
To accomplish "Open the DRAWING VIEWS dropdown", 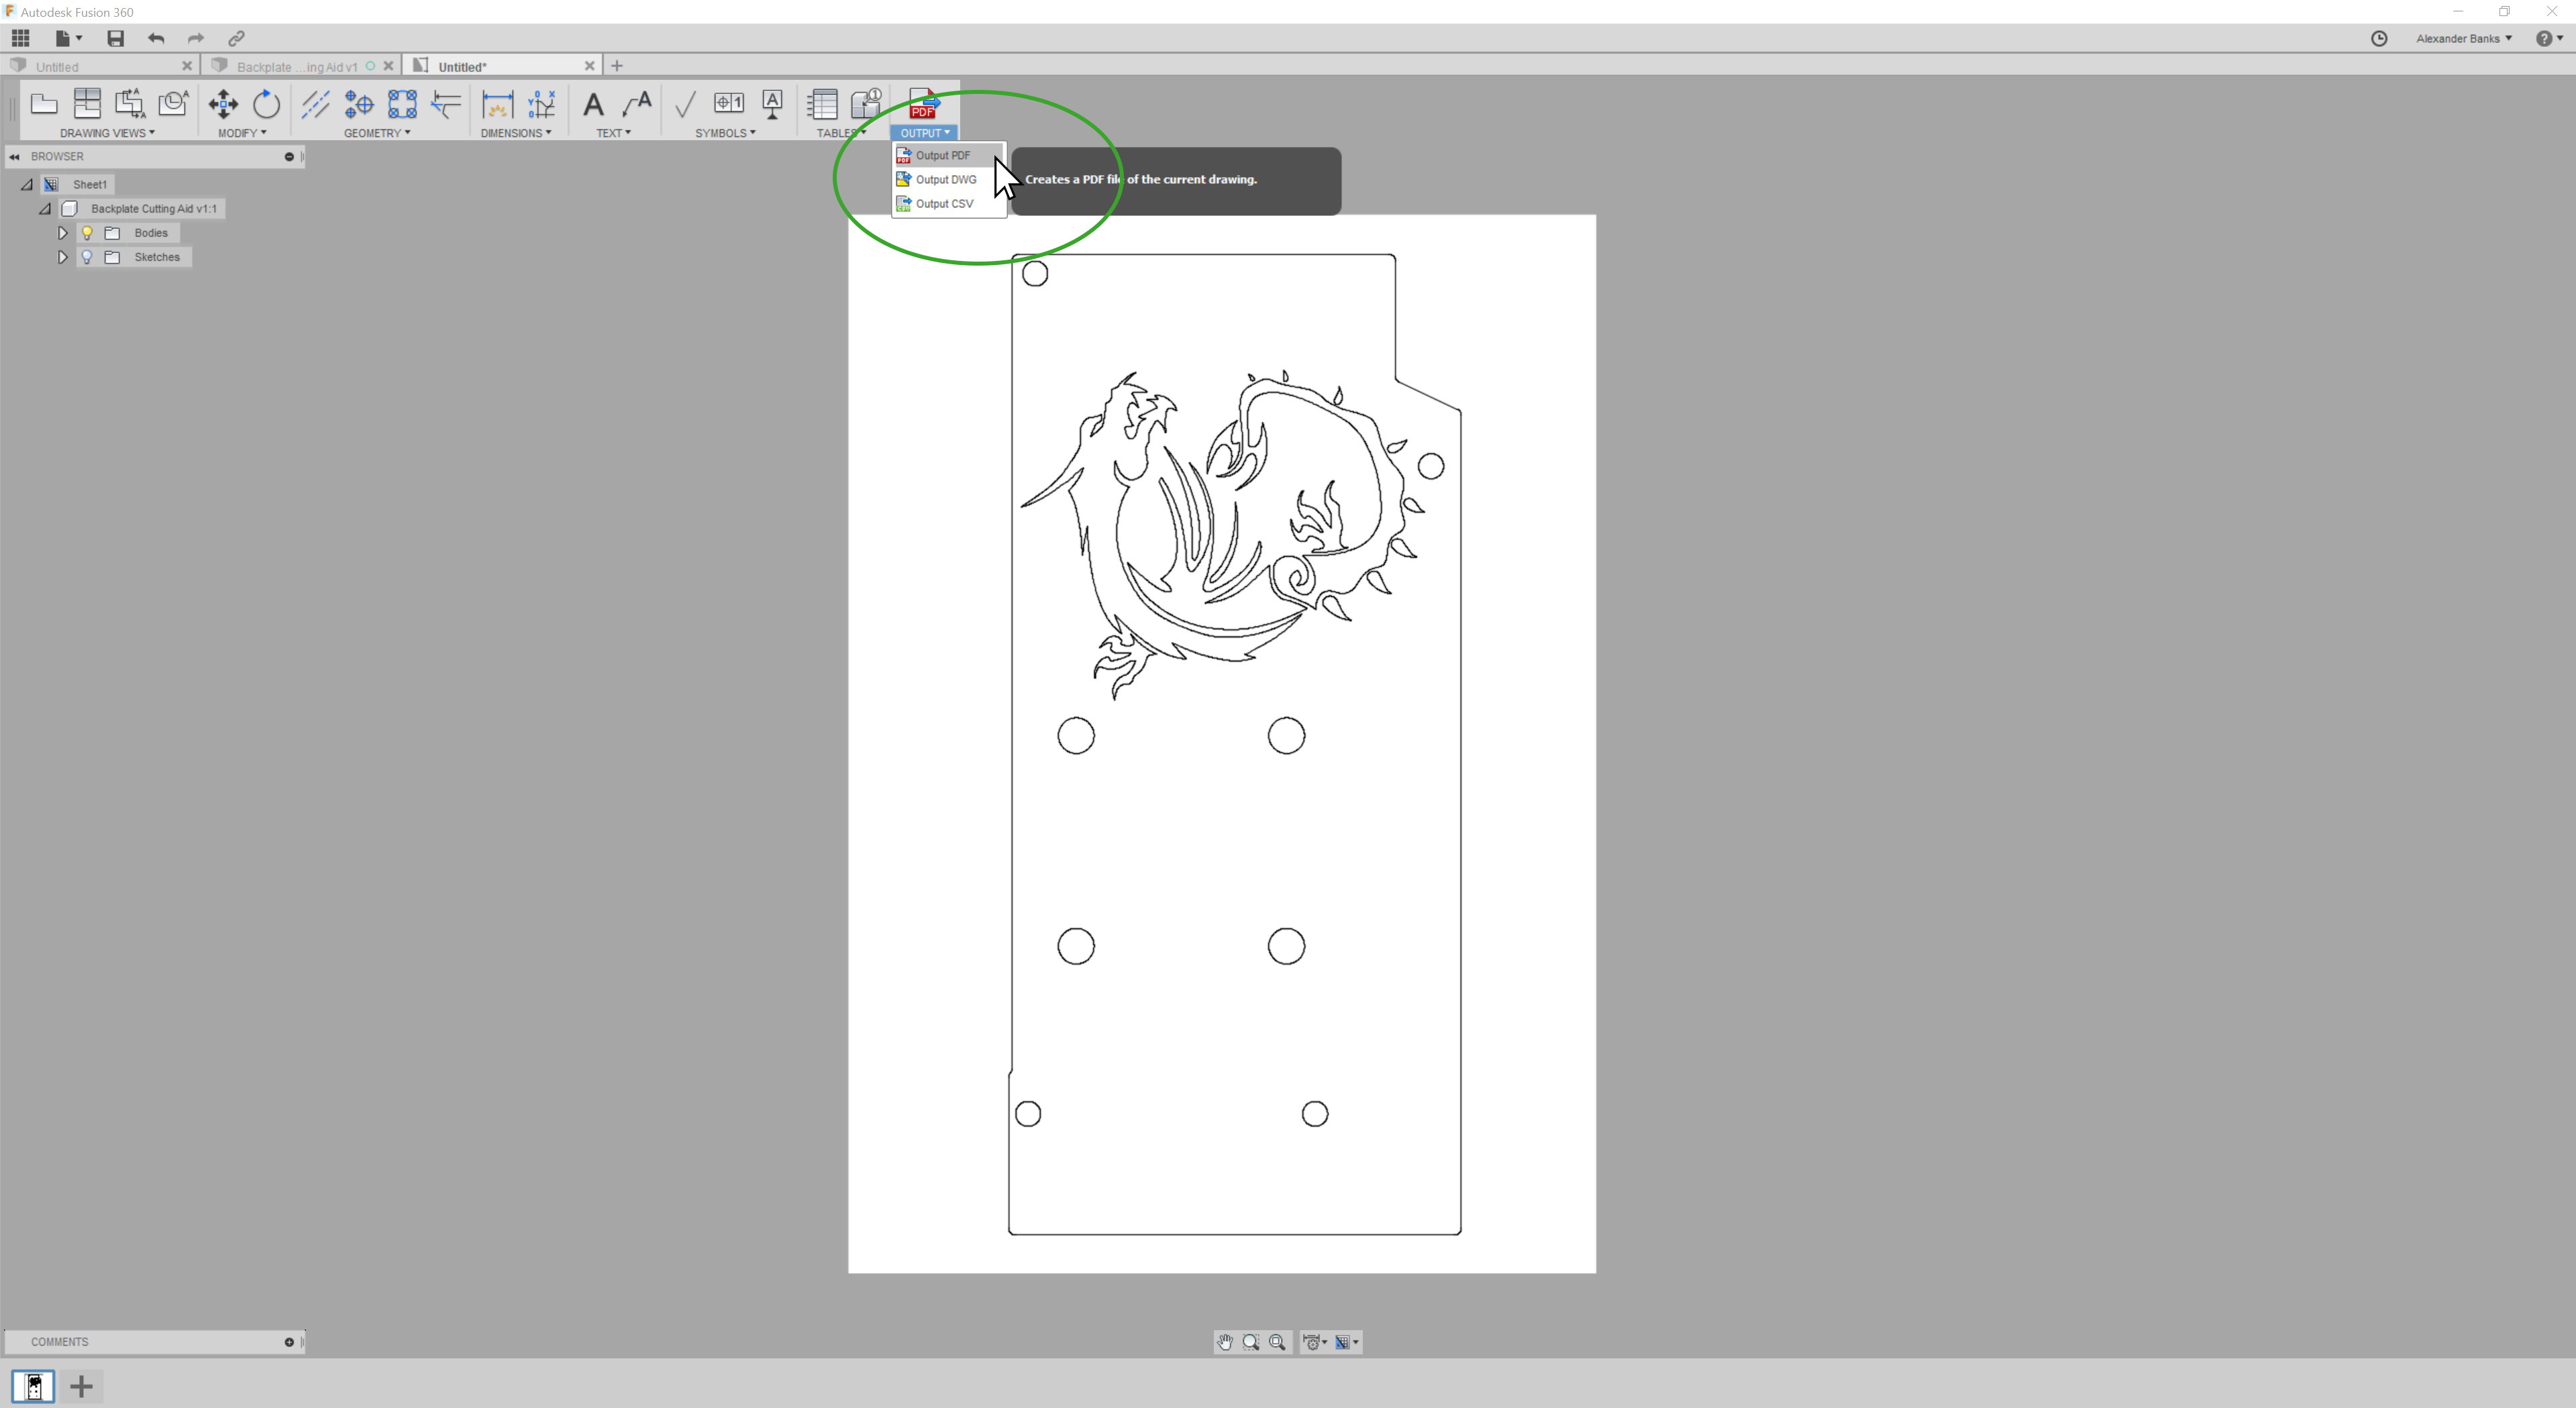I will pos(107,133).
